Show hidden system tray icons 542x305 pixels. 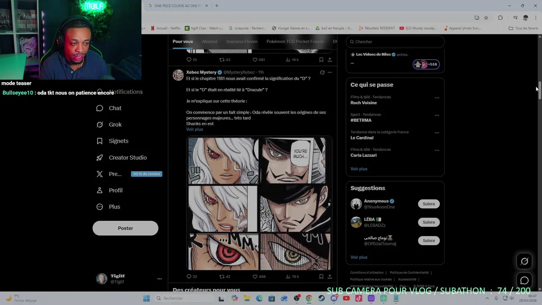point(487,298)
